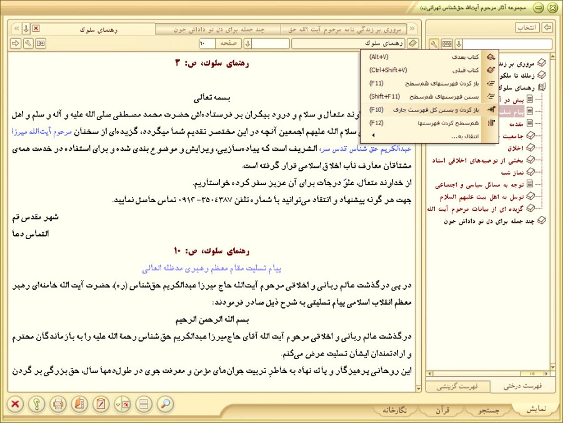The height and width of the screenshot is (423, 563).
Task: Click the stacked panels icon in the bottom toolbar
Action: [x=144, y=404]
